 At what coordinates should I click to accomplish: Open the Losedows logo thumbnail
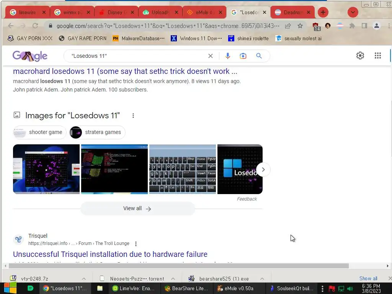[240, 169]
